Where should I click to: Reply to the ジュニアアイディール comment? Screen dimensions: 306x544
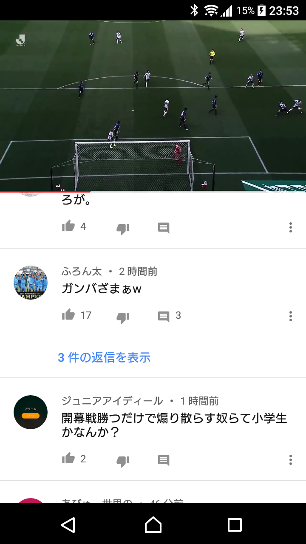tap(164, 460)
